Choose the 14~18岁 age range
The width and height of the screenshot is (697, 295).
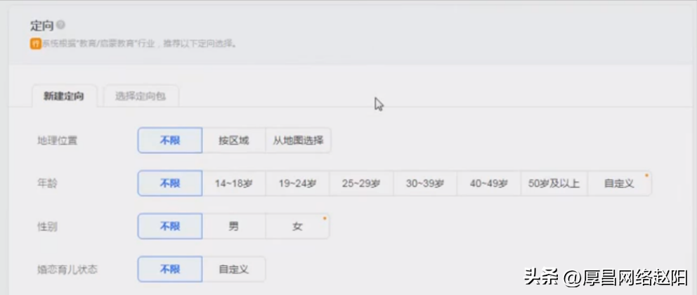coord(234,183)
